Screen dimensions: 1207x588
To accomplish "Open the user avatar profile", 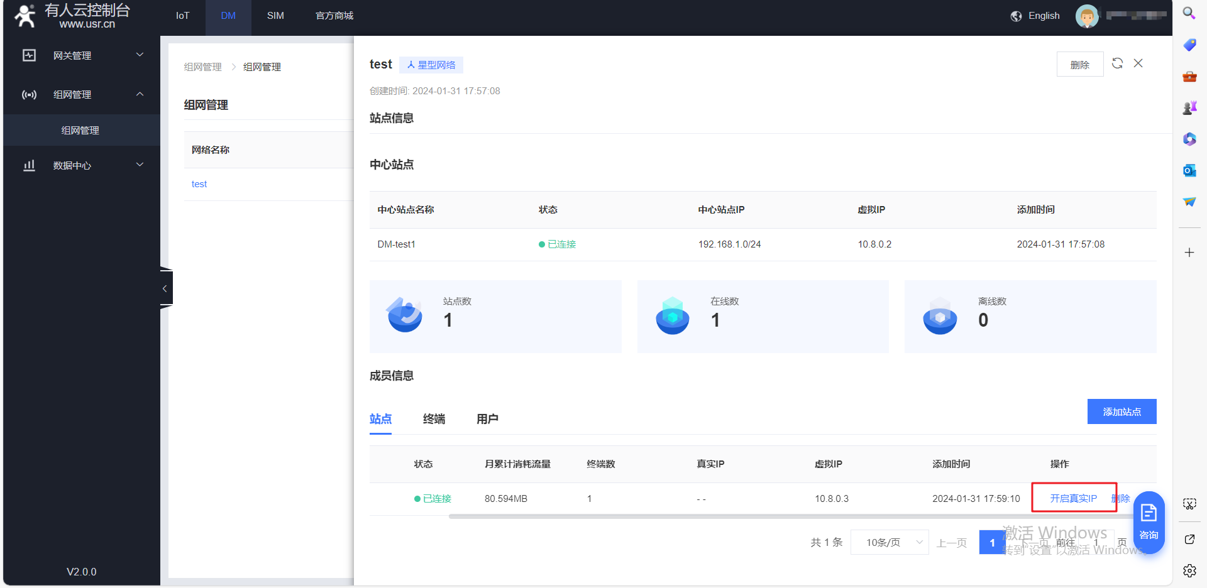I will click(x=1087, y=16).
